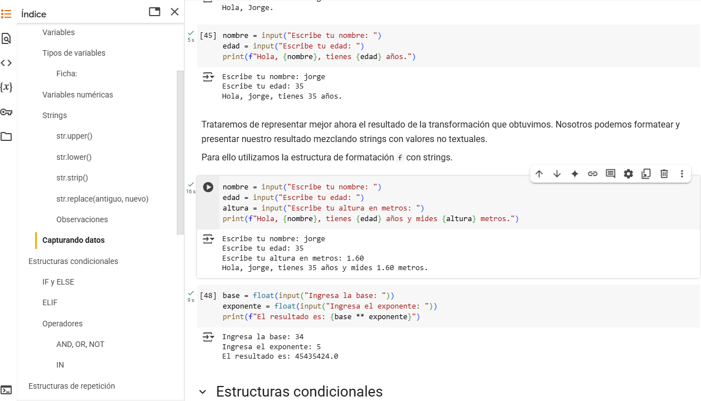Add a comment to the selected cell
Viewport: 701px width, 401px height.
tap(611, 174)
